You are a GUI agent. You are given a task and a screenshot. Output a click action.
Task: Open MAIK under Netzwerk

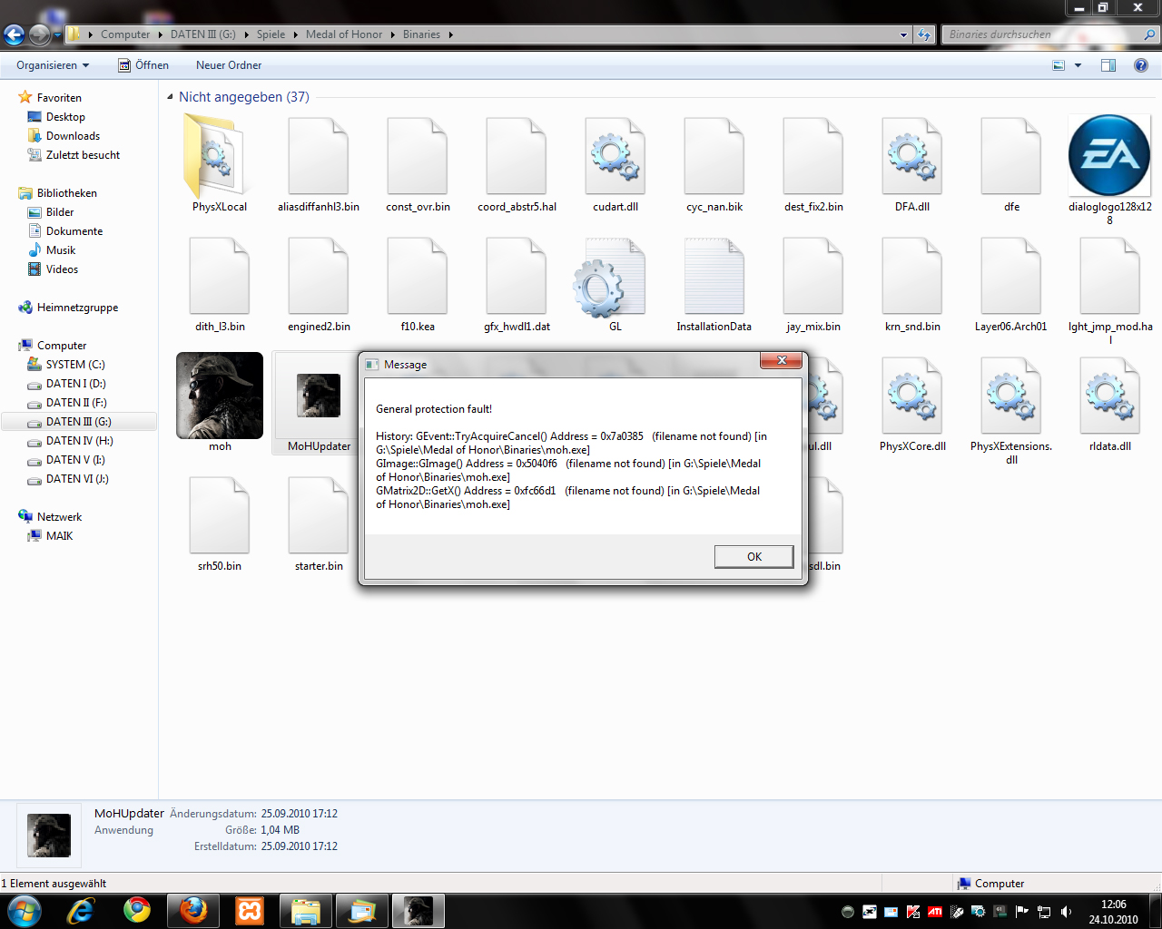[59, 536]
